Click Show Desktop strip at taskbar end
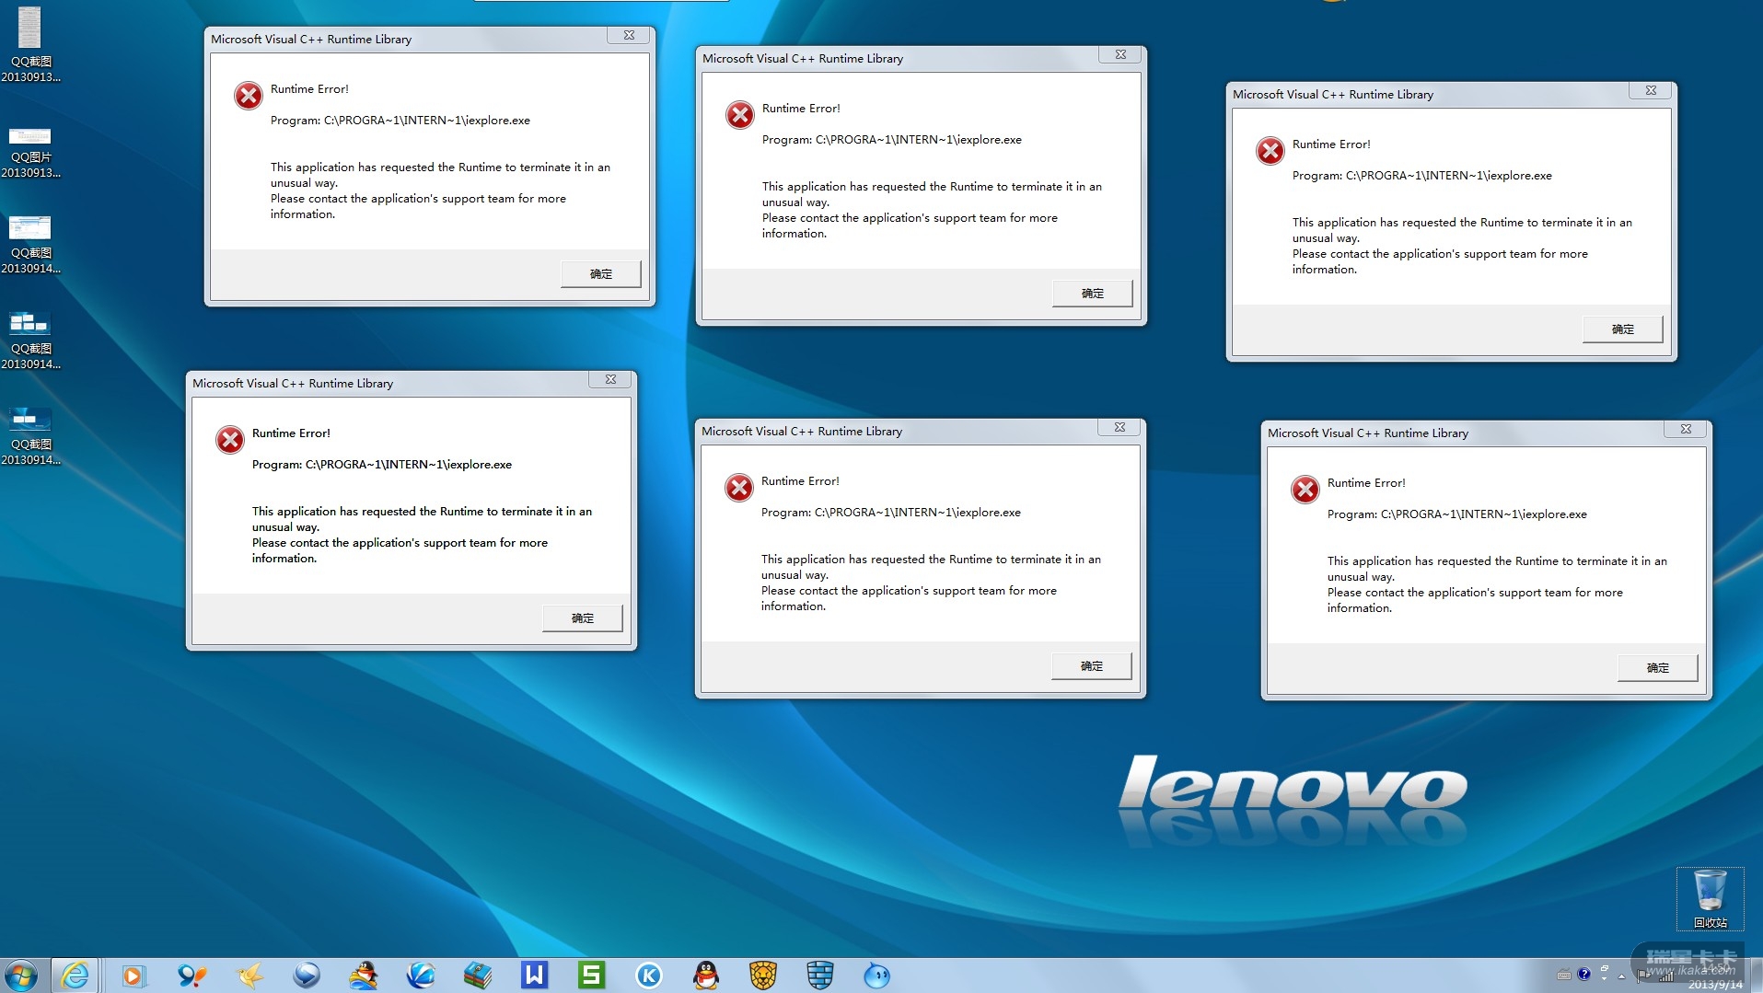Image resolution: width=1763 pixels, height=993 pixels. pos(1757,976)
